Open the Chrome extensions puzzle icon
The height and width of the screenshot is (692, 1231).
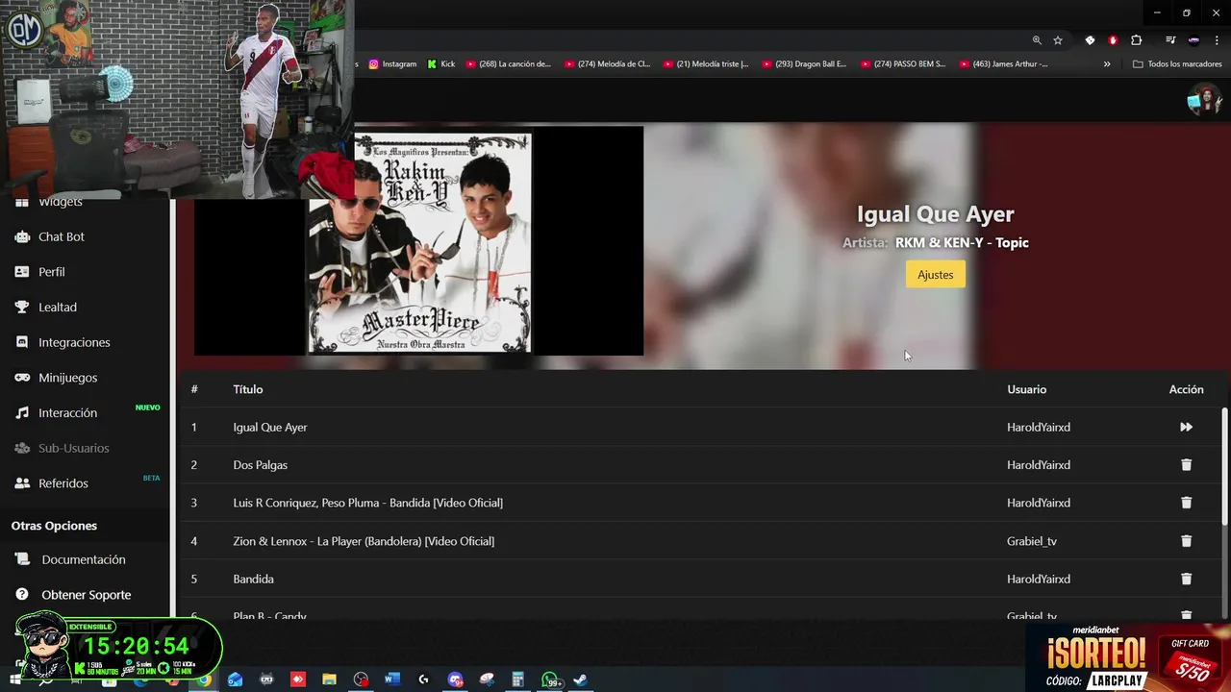pos(1137,40)
